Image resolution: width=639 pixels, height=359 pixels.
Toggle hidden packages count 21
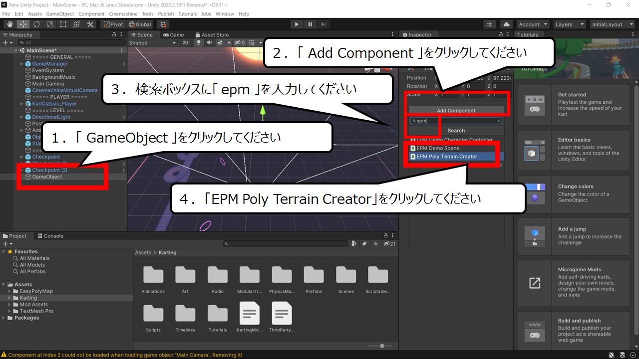389,244
